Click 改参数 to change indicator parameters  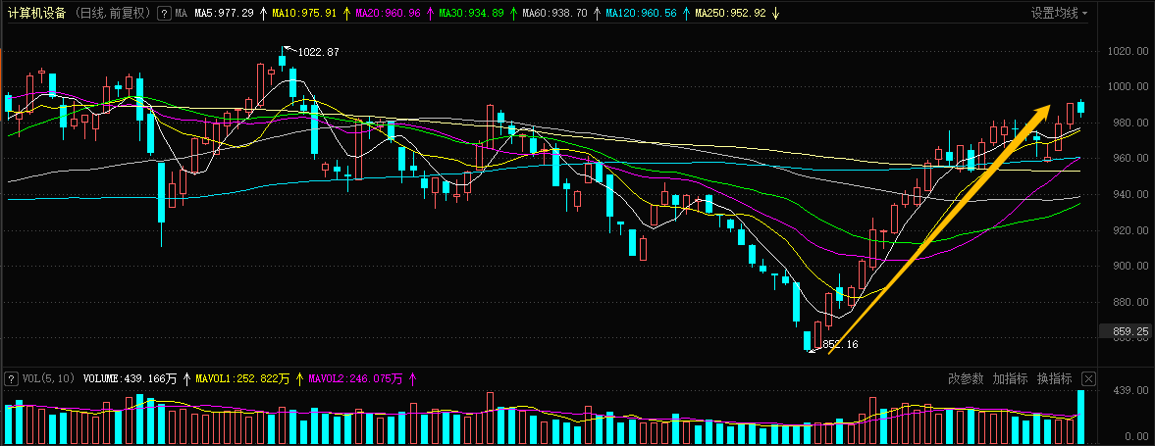(966, 378)
